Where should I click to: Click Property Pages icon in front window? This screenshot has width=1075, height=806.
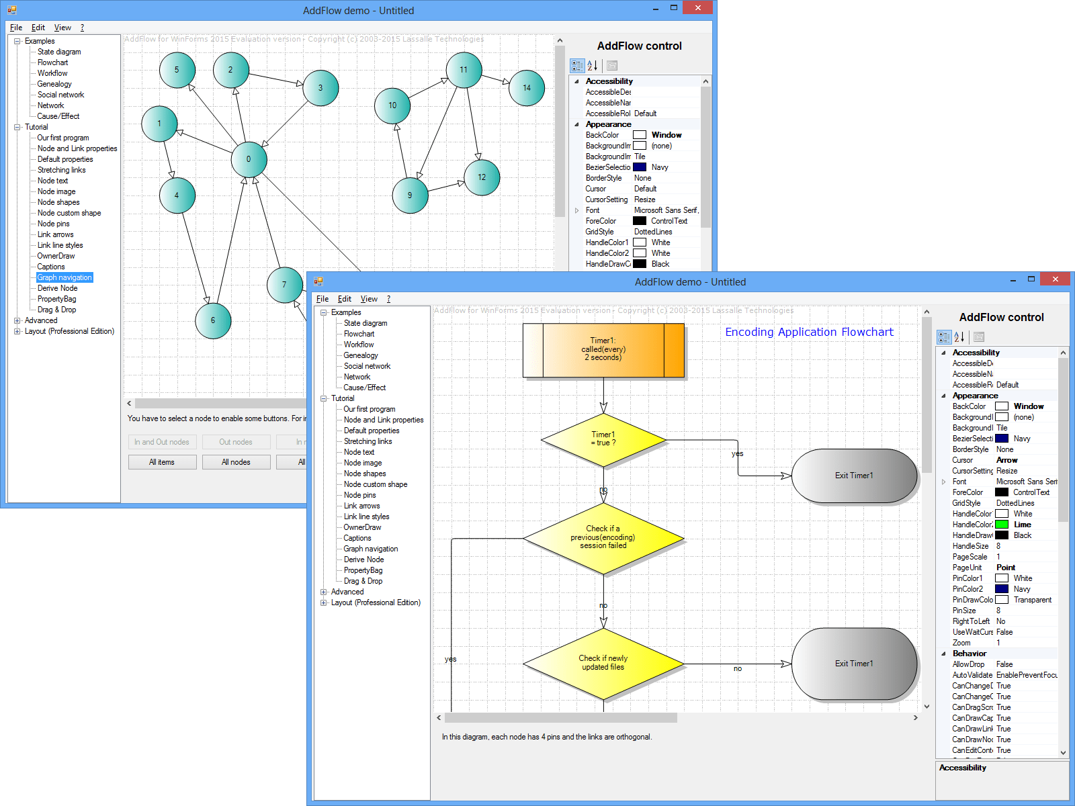tap(979, 337)
